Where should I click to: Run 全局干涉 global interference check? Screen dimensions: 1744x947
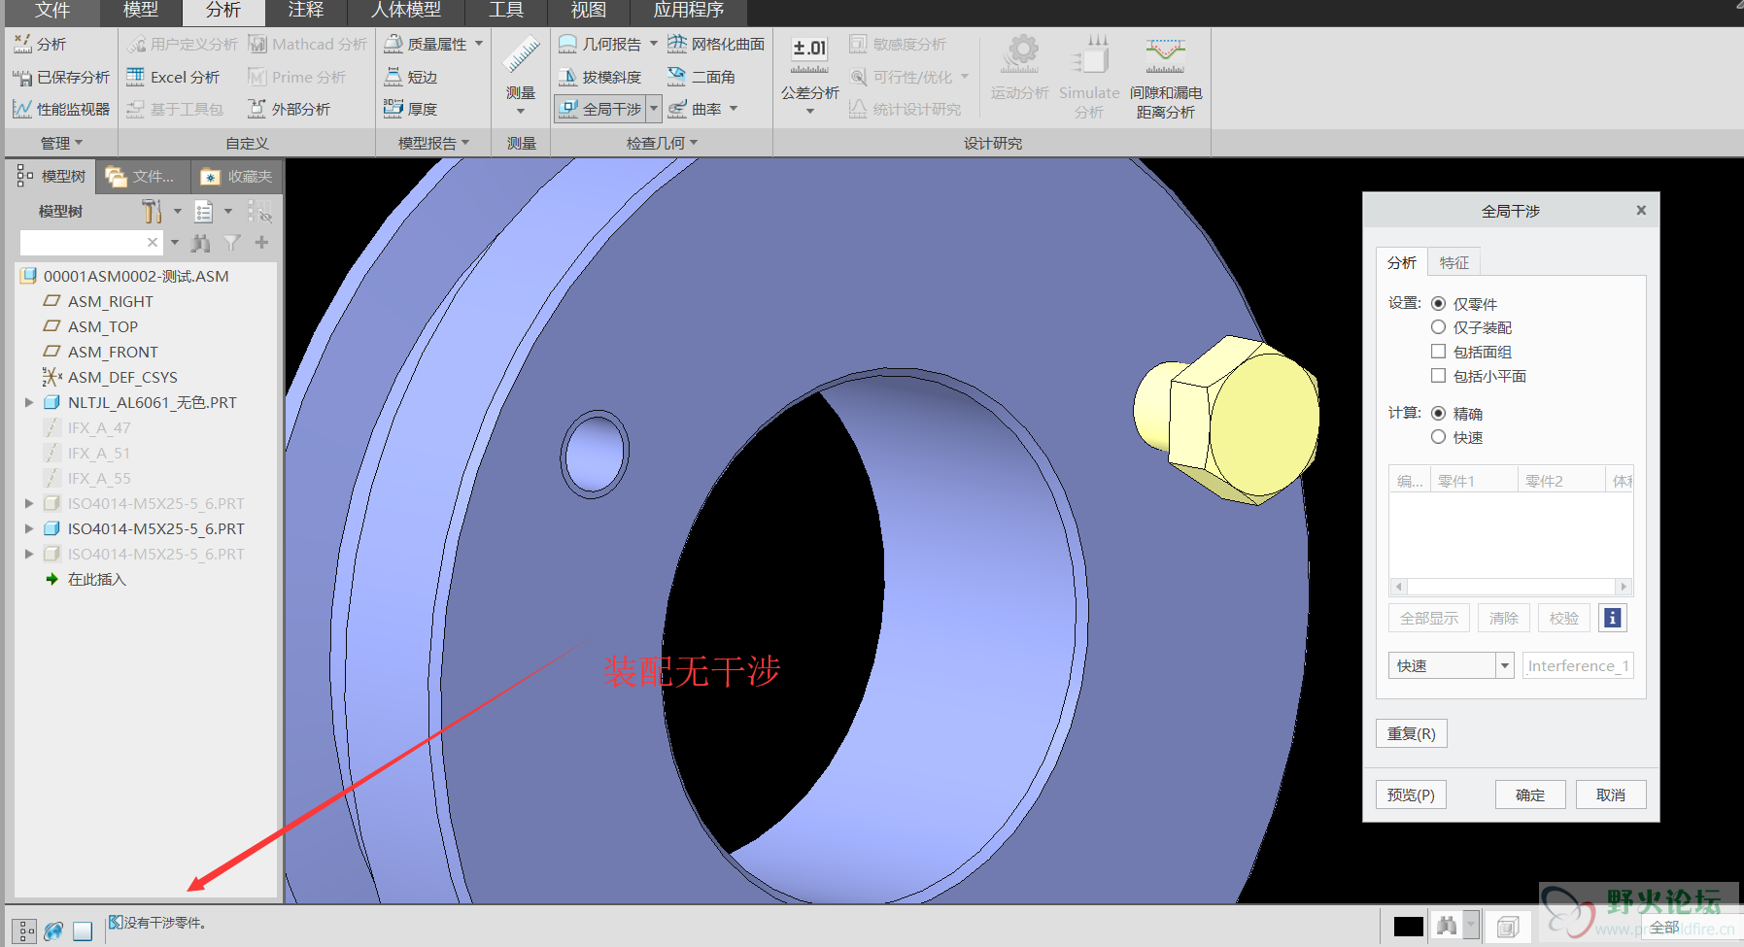point(599,109)
